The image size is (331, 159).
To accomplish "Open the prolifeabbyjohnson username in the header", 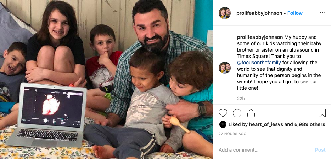I will [x=259, y=13].
